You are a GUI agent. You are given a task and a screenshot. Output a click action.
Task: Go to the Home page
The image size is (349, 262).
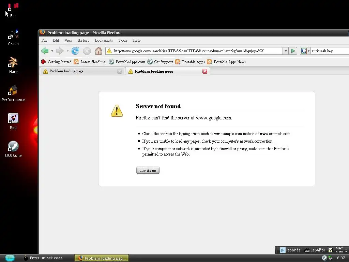[x=98, y=51]
